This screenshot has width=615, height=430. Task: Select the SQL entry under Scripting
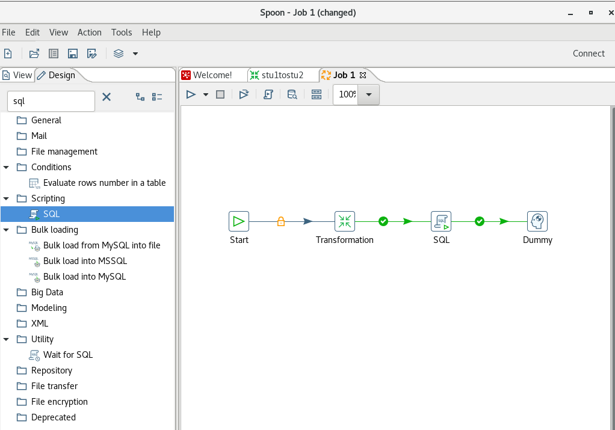point(87,214)
